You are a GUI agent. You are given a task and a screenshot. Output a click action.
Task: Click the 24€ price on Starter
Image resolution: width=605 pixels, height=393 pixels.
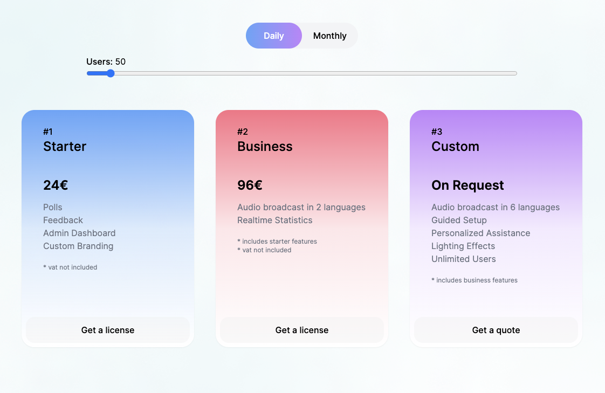(56, 185)
